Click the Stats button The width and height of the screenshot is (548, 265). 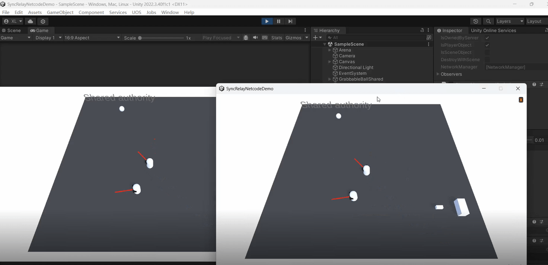click(x=277, y=38)
